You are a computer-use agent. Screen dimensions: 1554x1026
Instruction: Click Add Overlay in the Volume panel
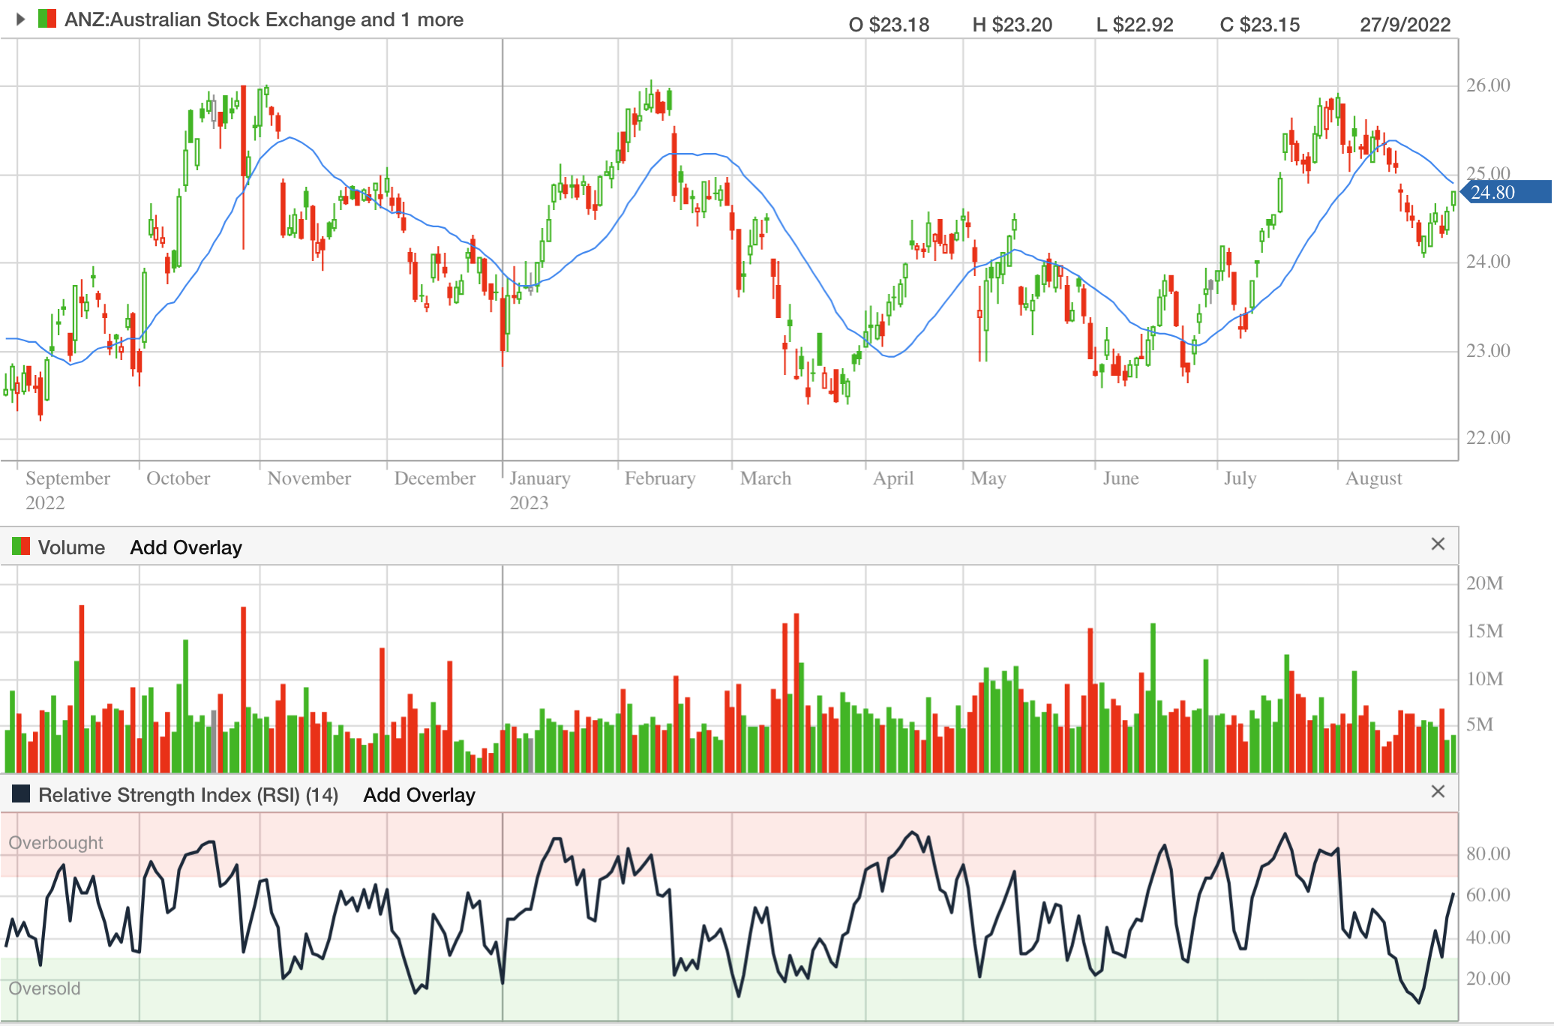(186, 547)
